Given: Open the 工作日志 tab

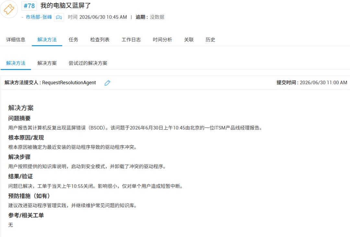Looking at the screenshot, I should [x=131, y=40].
